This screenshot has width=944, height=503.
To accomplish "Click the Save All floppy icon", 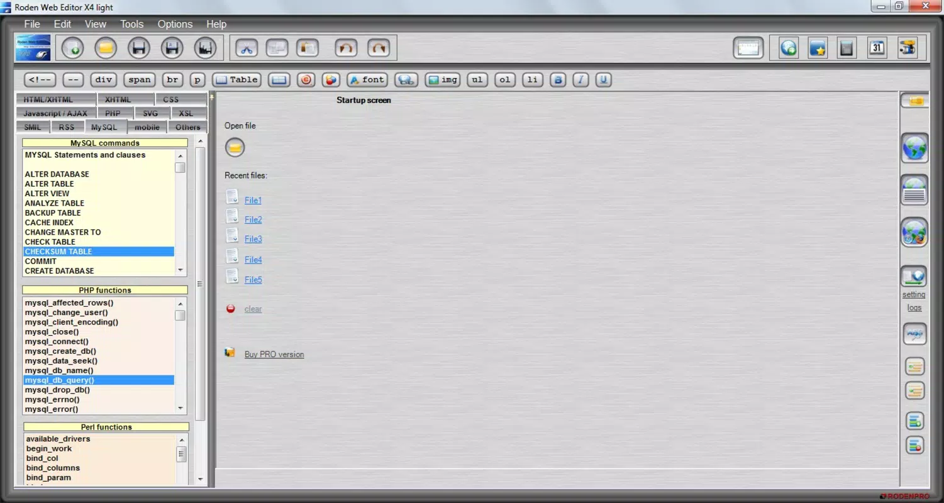I will 205,48.
